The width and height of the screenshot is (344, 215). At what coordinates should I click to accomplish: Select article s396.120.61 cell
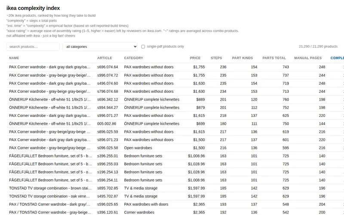pos(107,212)
